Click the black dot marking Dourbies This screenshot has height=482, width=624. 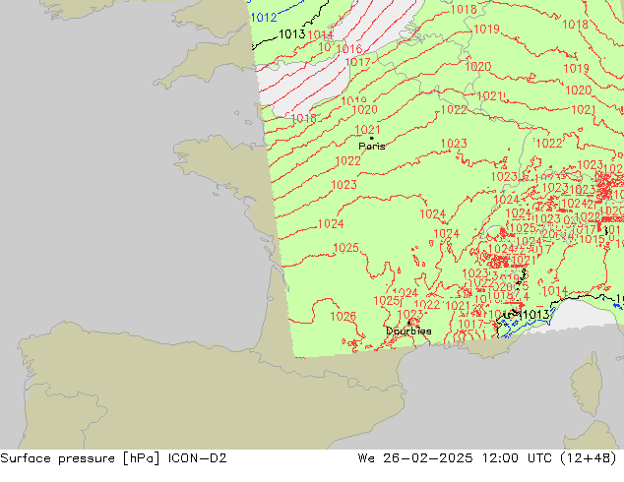tap(408, 323)
